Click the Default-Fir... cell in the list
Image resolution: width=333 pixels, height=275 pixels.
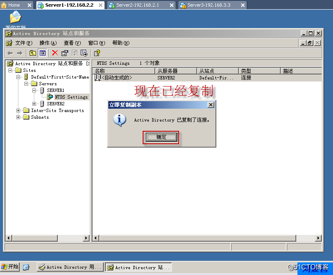(x=216, y=78)
